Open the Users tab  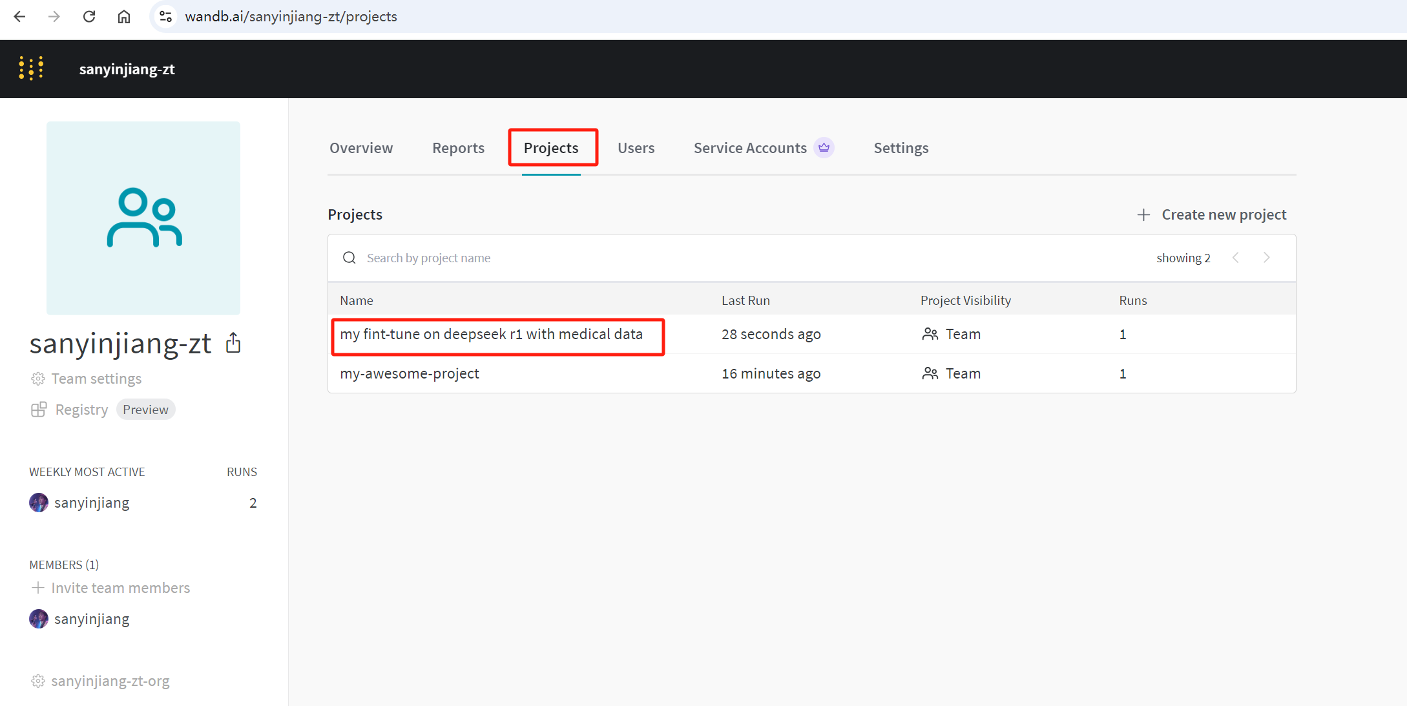click(x=636, y=148)
